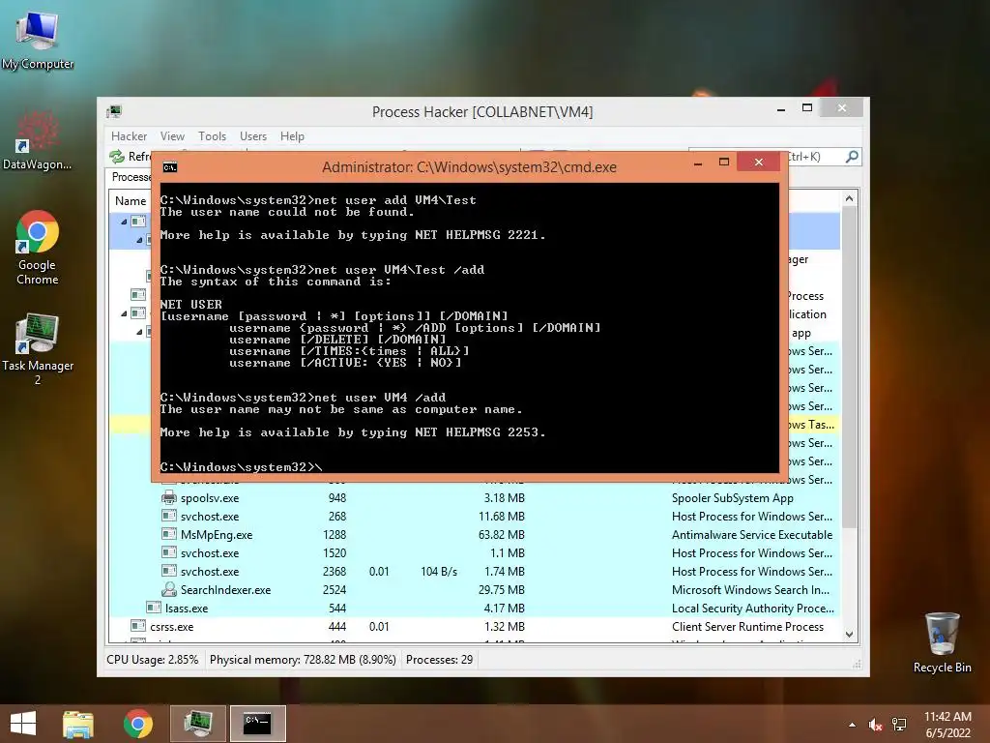Select svchost.exe with PID 268
Image resolution: width=990 pixels, height=743 pixels.
pos(474,517)
